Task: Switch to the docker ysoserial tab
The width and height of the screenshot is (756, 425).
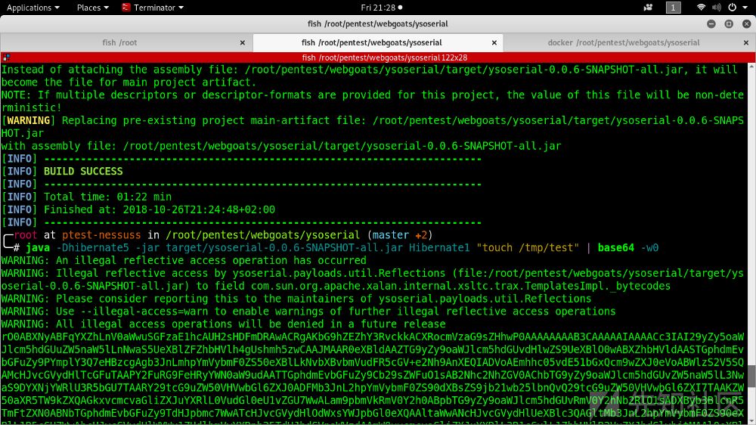Action: click(624, 42)
